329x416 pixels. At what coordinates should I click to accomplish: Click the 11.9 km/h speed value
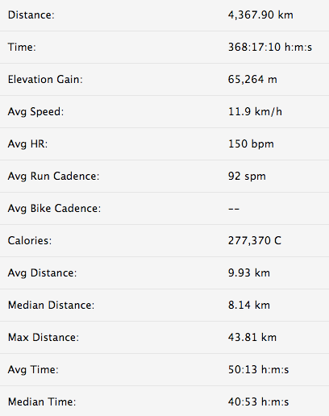pos(255,111)
